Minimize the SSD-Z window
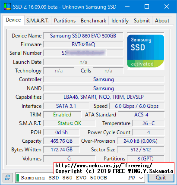Viewport: 177px width, 185px height. click(127, 6)
